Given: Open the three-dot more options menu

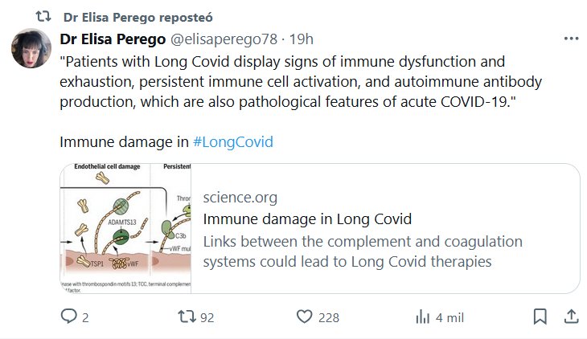Looking at the screenshot, I should 571,39.
